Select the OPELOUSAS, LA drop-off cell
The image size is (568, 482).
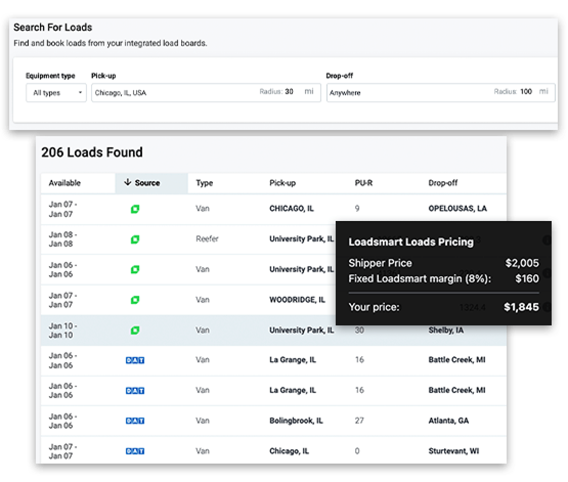457,209
